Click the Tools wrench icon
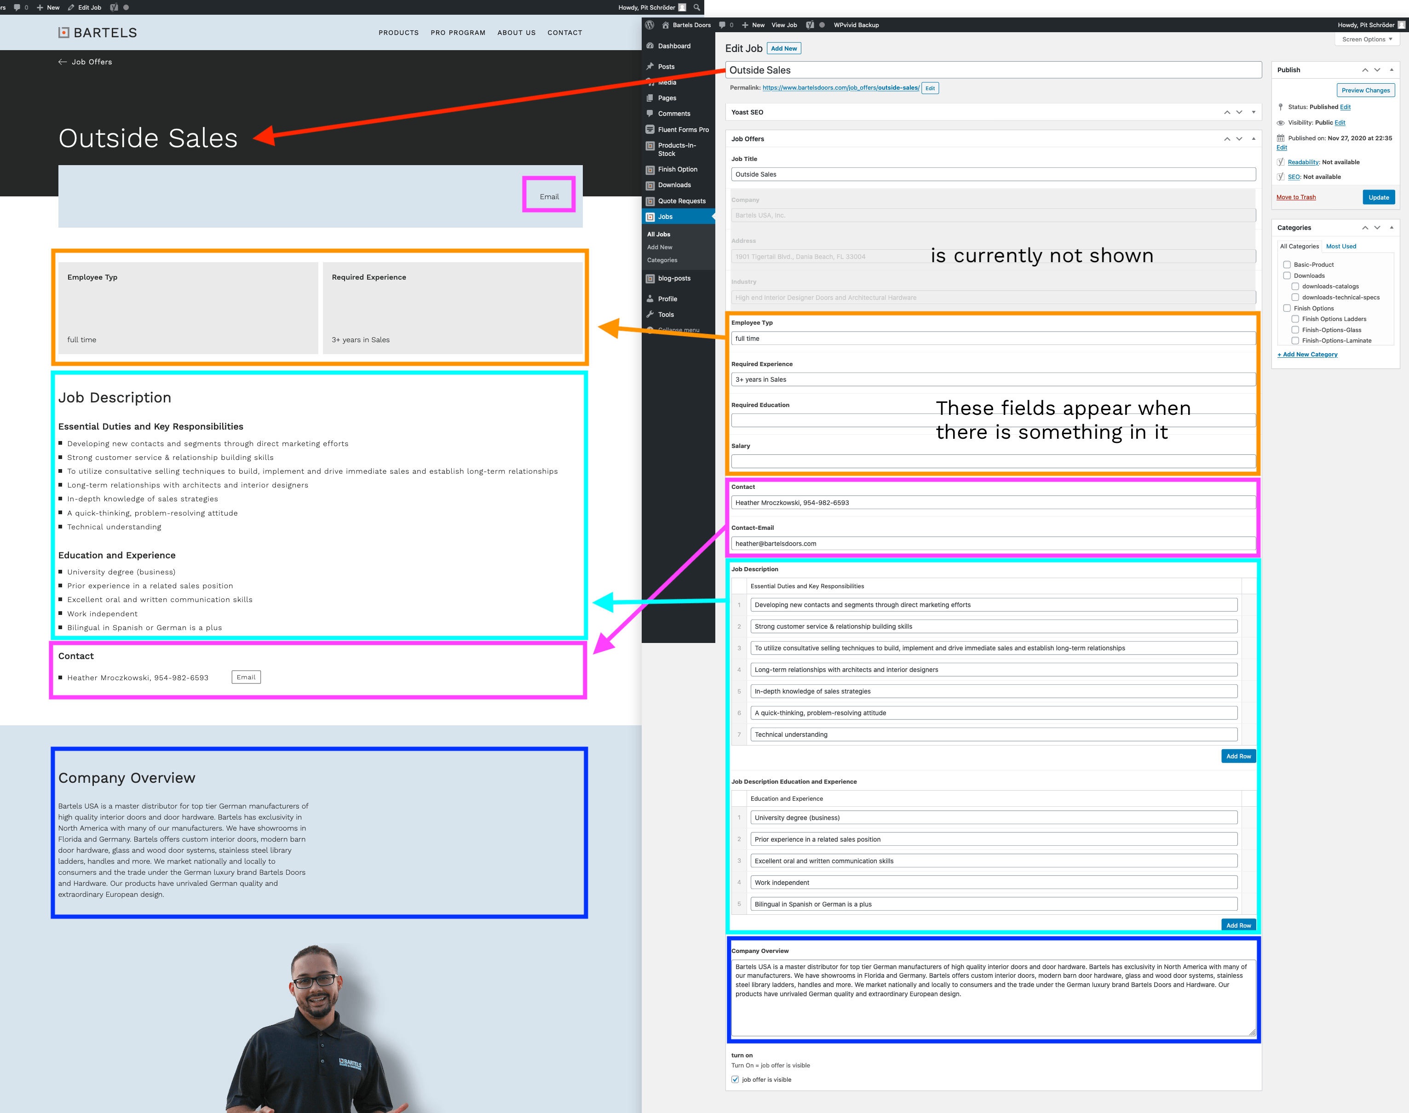 (x=650, y=314)
